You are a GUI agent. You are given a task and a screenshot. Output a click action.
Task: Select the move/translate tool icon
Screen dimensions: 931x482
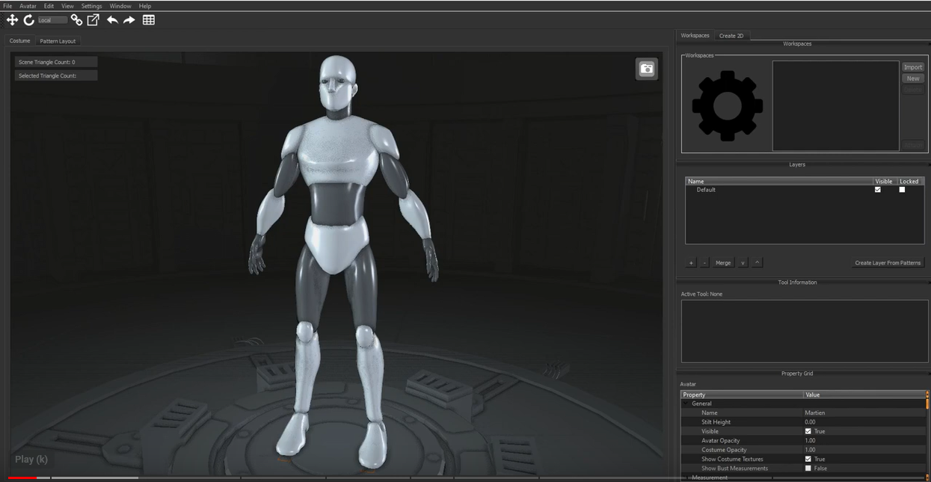12,20
